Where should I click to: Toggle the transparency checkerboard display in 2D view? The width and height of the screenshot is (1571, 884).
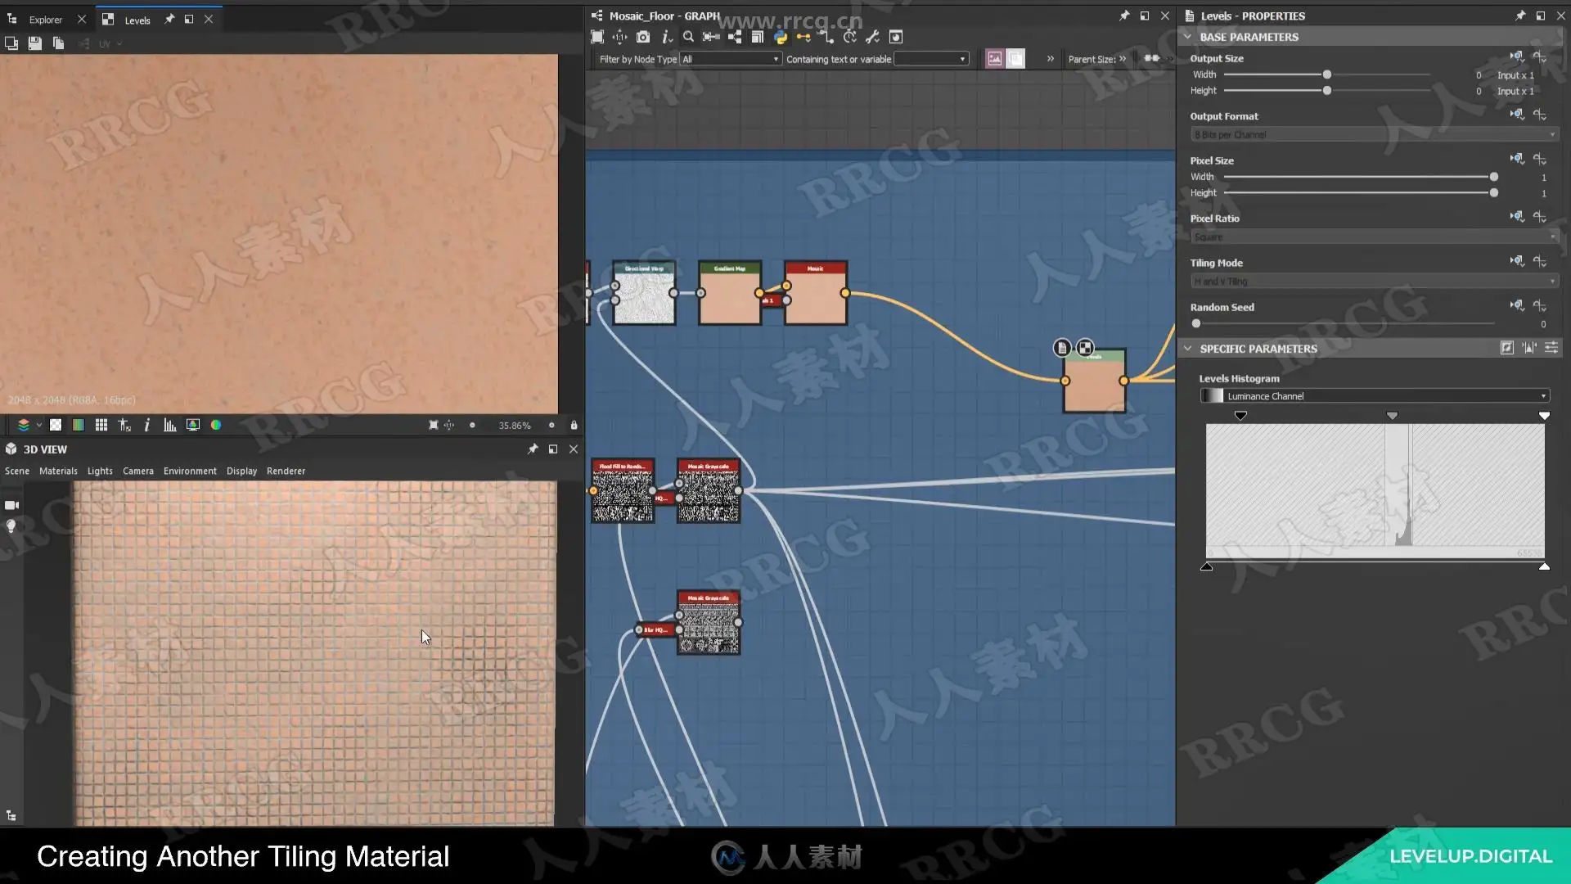point(56,425)
